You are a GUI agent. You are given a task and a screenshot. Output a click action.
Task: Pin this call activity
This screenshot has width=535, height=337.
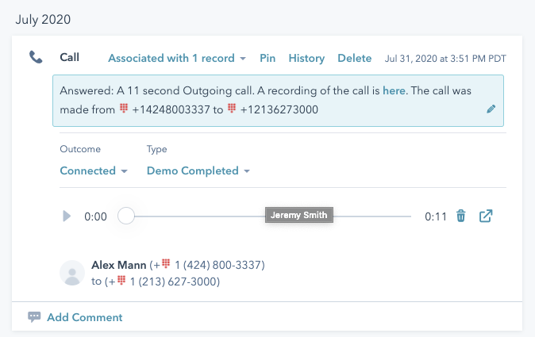tap(267, 58)
